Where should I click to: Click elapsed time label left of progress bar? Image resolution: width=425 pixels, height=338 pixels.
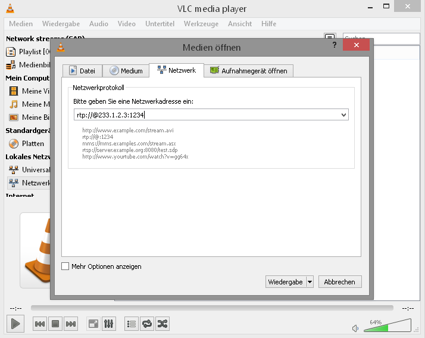tap(15, 308)
